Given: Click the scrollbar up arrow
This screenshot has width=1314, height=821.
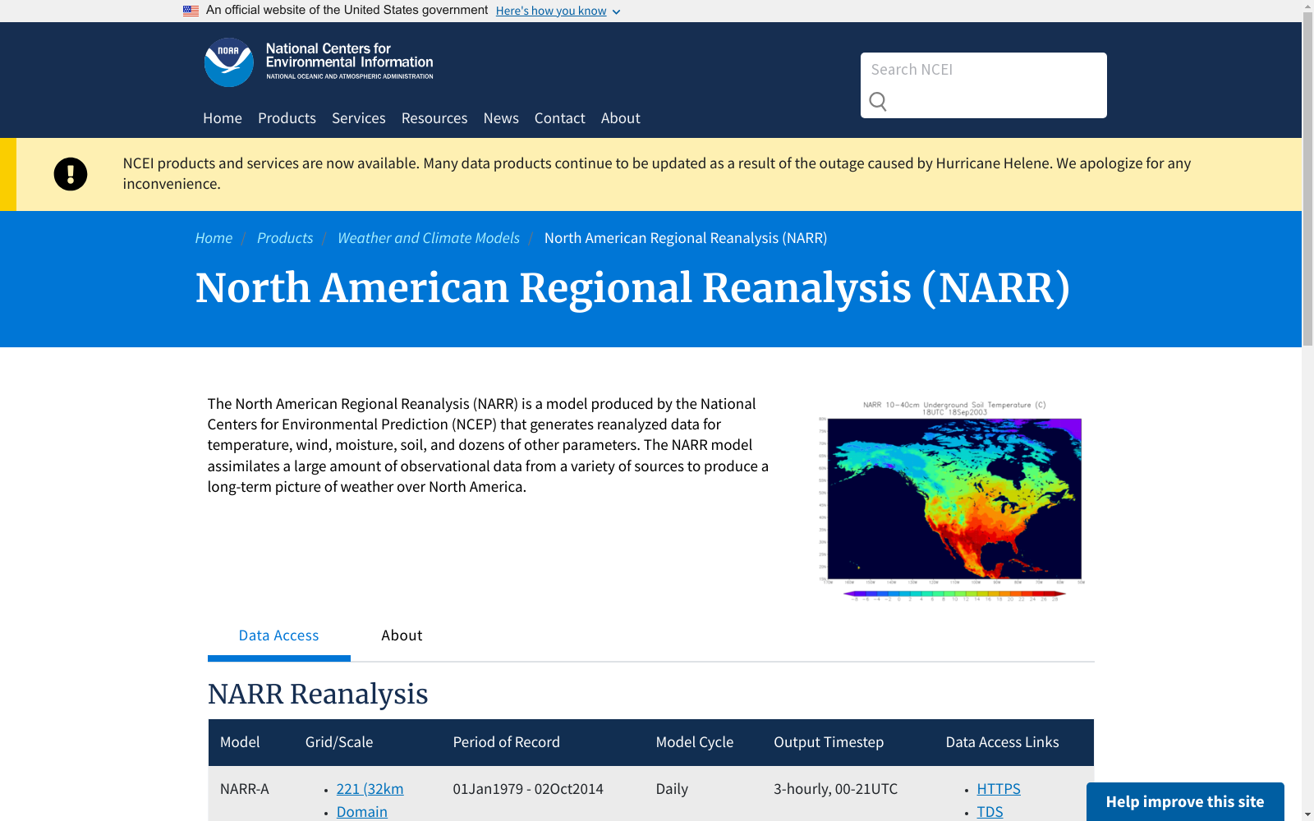Looking at the screenshot, I should coord(1307,7).
